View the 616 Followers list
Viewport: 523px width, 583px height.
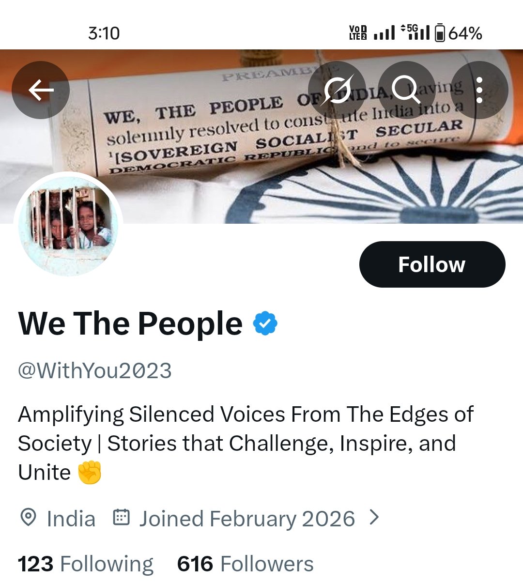245,564
